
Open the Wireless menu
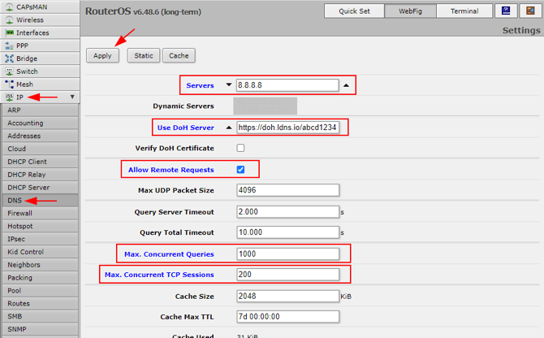(x=30, y=19)
